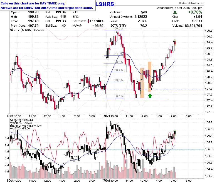Click the P/E: label

[75, 12]
